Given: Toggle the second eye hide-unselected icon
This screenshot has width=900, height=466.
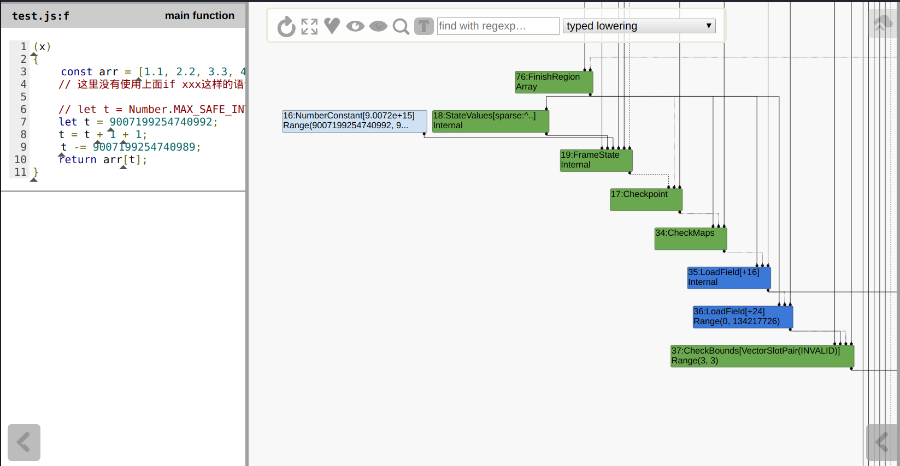Looking at the screenshot, I should coord(378,26).
